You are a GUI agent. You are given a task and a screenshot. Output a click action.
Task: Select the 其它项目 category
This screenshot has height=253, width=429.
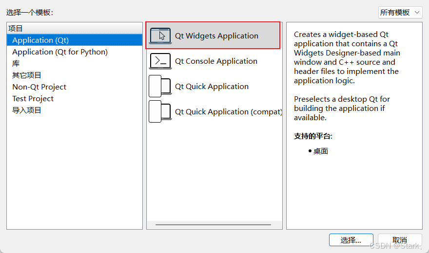75,75
